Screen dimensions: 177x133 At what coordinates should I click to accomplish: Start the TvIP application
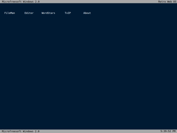68,13
